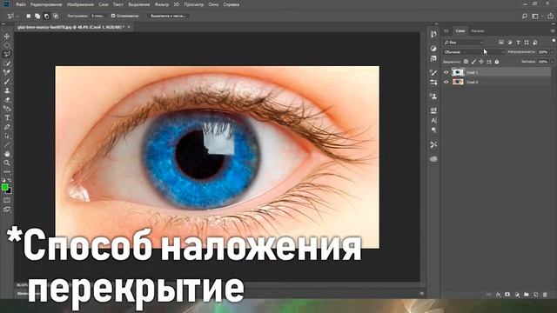Hide Слой 1 with its eye icon
This screenshot has height=313, width=557.
(446, 72)
